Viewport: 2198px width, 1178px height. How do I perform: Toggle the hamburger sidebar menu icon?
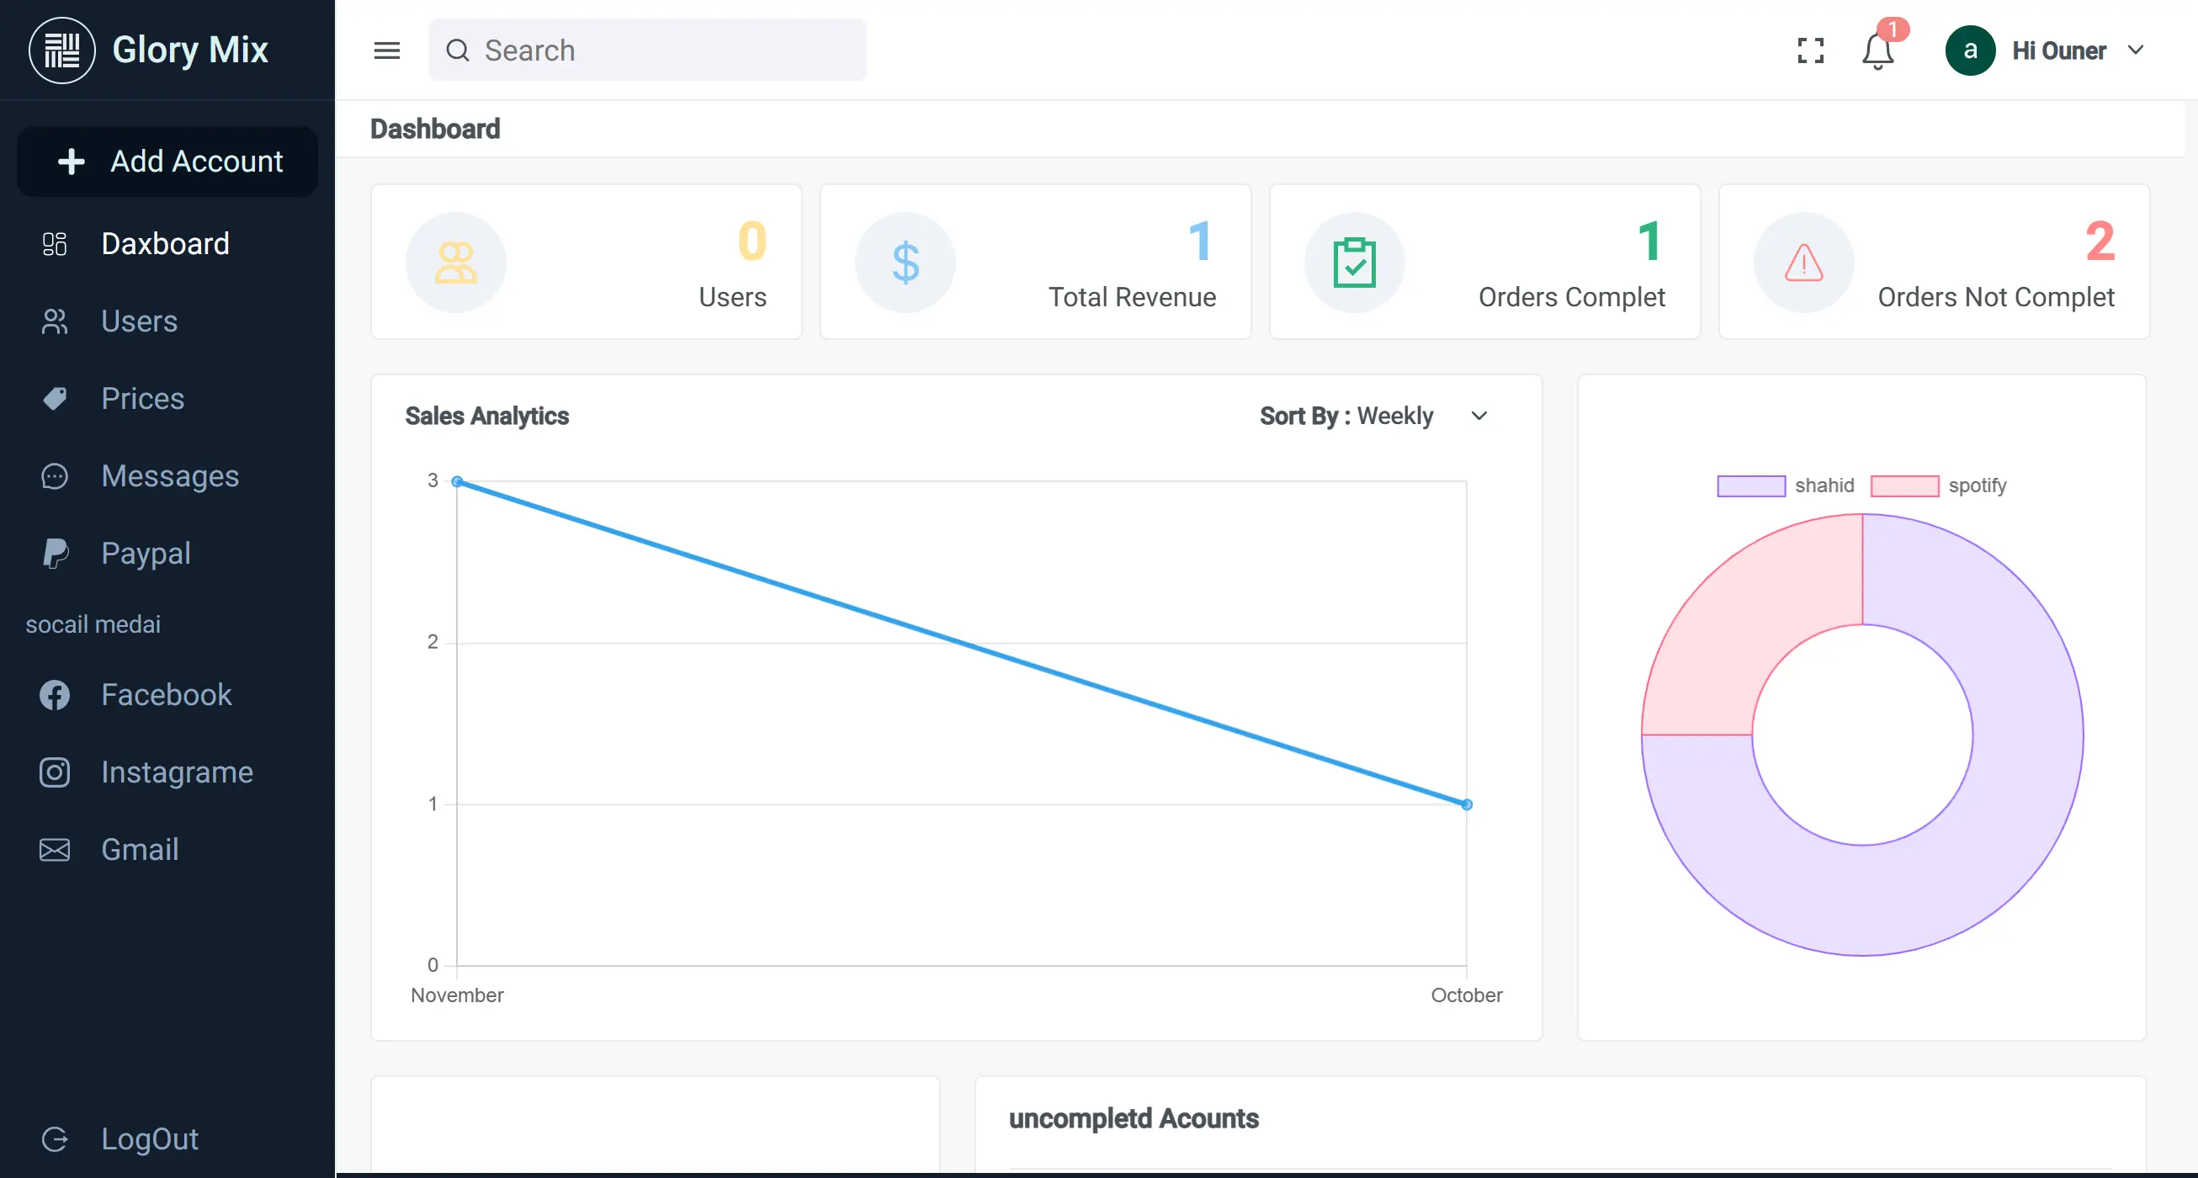click(387, 50)
